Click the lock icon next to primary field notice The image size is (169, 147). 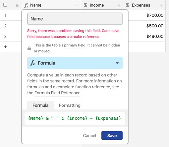pos(29,48)
